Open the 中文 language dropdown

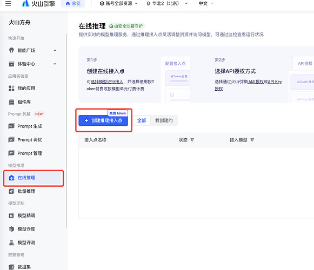click(206, 3)
